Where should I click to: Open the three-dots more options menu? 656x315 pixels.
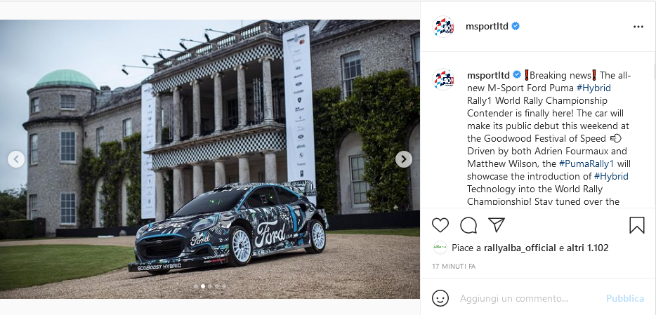[638, 27]
